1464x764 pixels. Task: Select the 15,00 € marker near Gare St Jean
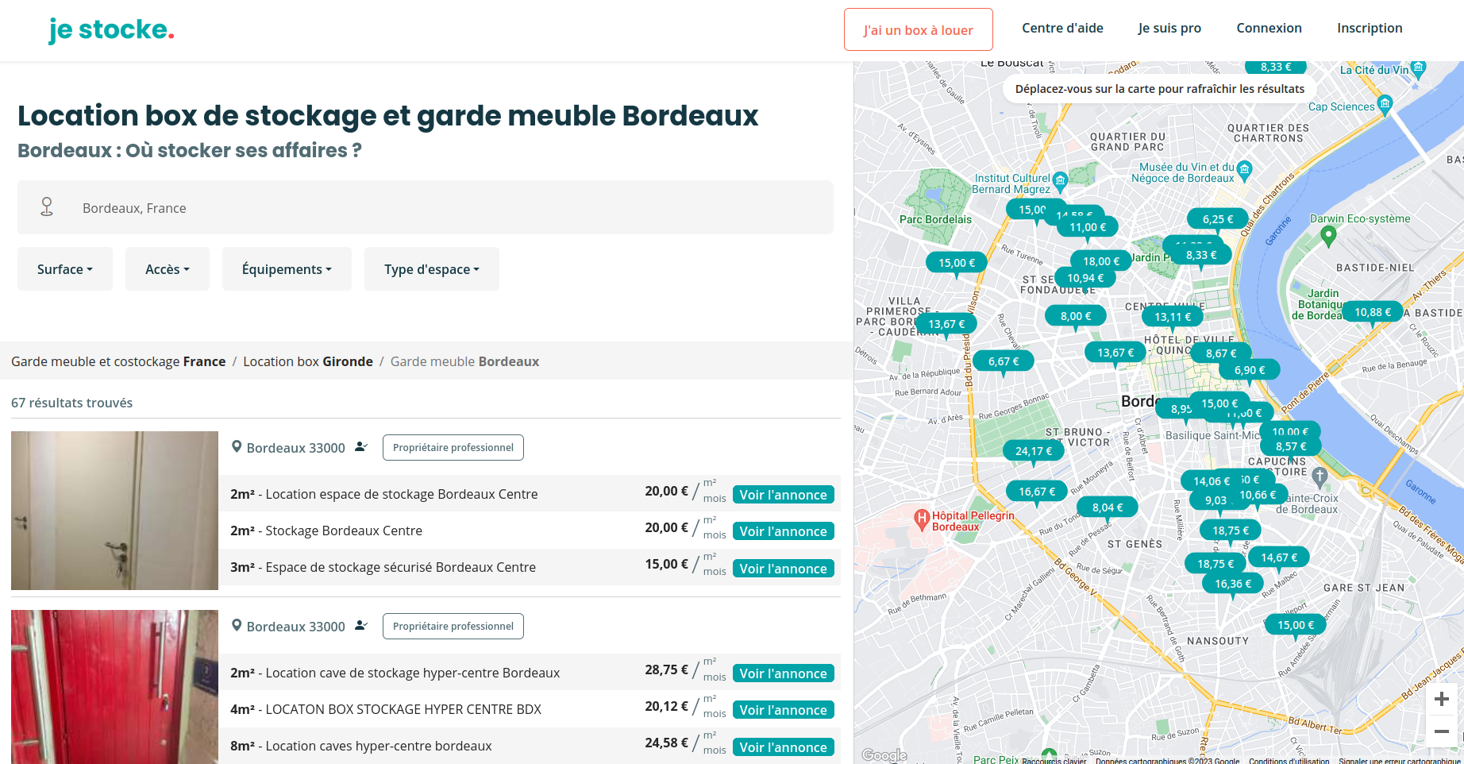pos(1296,625)
